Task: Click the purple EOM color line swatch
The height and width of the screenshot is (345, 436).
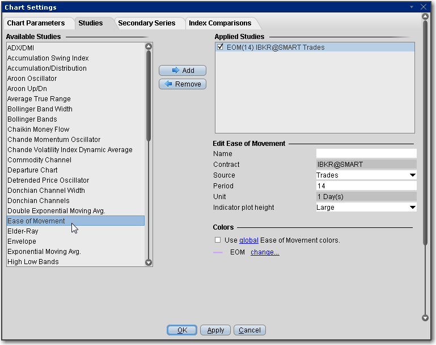Action: point(218,252)
